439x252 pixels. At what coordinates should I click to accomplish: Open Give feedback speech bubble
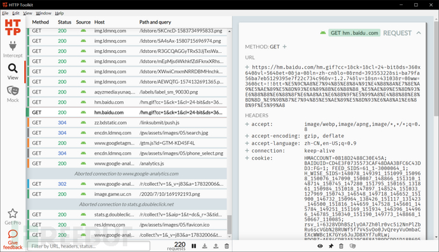13,234
